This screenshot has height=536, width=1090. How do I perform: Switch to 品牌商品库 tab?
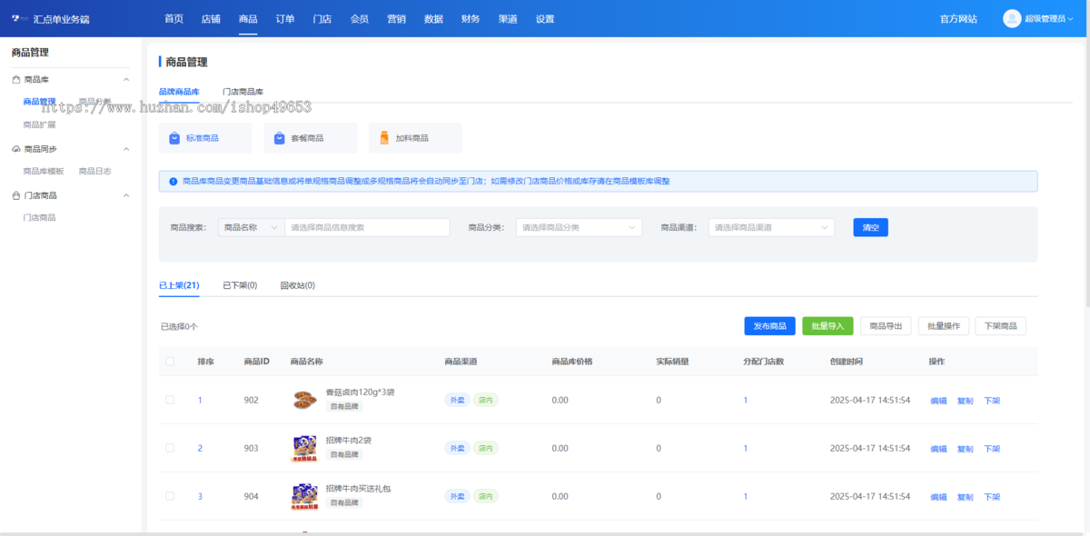(179, 92)
